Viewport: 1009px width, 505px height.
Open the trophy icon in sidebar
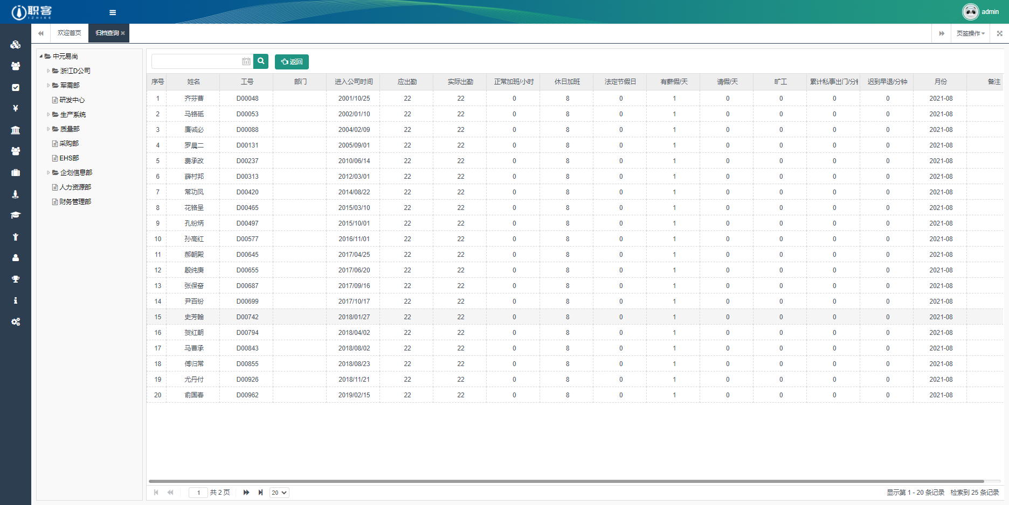click(x=16, y=279)
